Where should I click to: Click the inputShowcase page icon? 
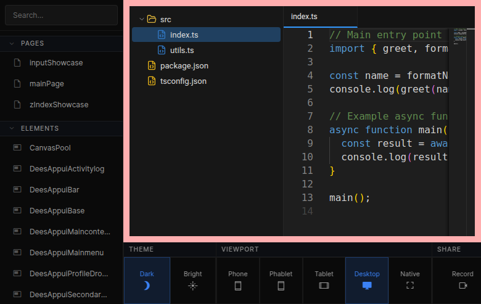17,62
